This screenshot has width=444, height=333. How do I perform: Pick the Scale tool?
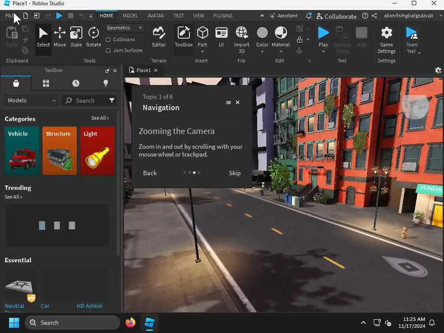click(x=76, y=37)
